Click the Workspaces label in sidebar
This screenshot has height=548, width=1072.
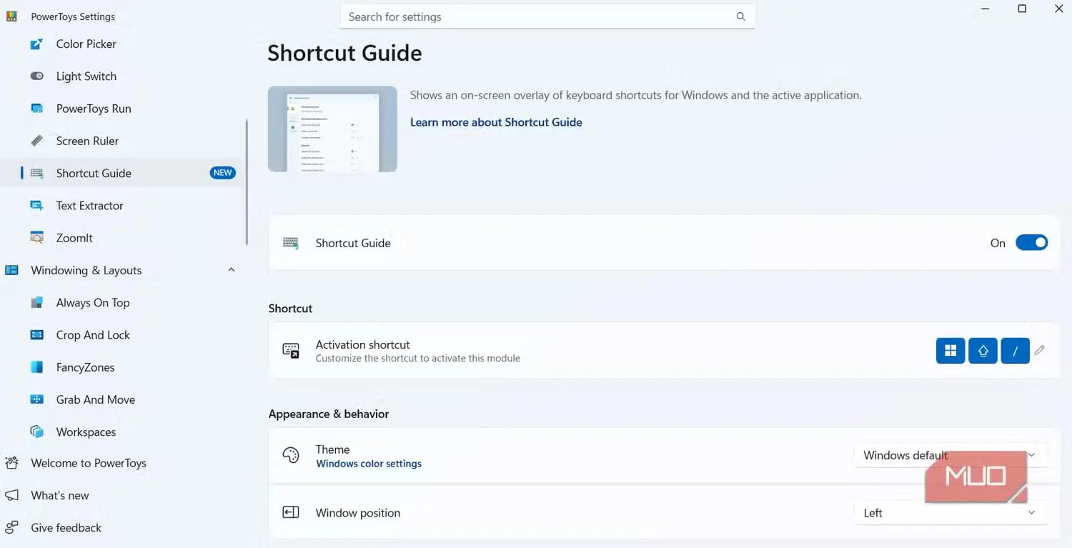[86, 432]
